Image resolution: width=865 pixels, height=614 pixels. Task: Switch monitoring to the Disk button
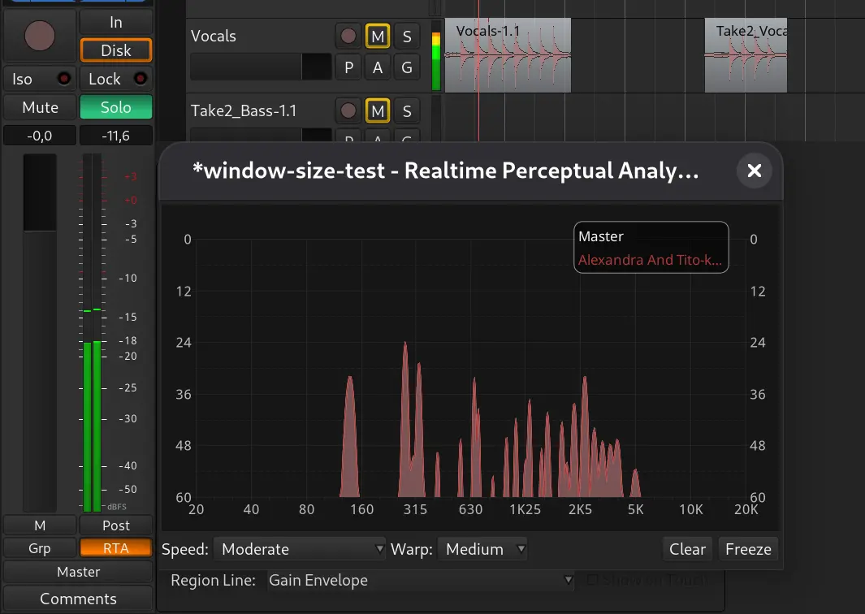116,50
